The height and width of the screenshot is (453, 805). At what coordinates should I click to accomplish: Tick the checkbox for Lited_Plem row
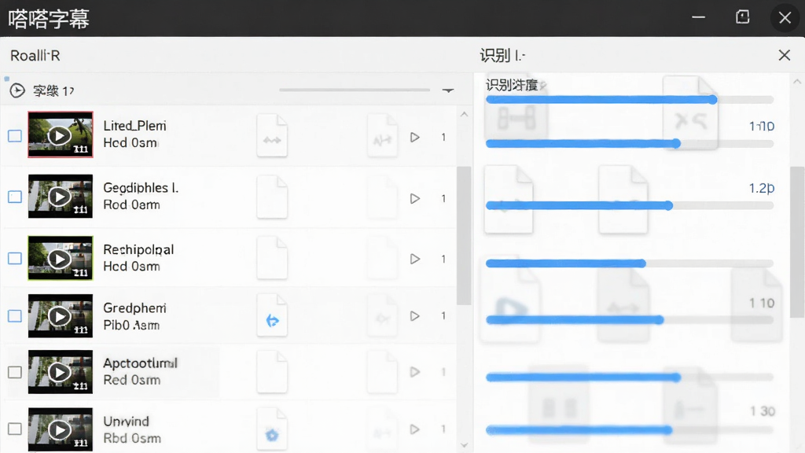[15, 136]
